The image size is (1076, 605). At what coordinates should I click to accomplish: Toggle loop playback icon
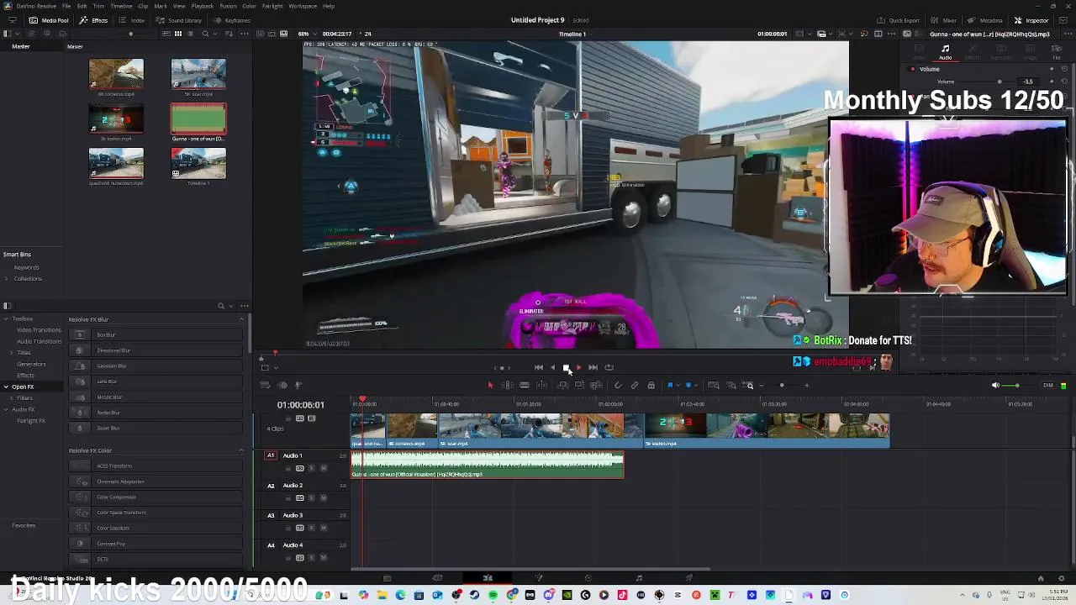tap(609, 367)
